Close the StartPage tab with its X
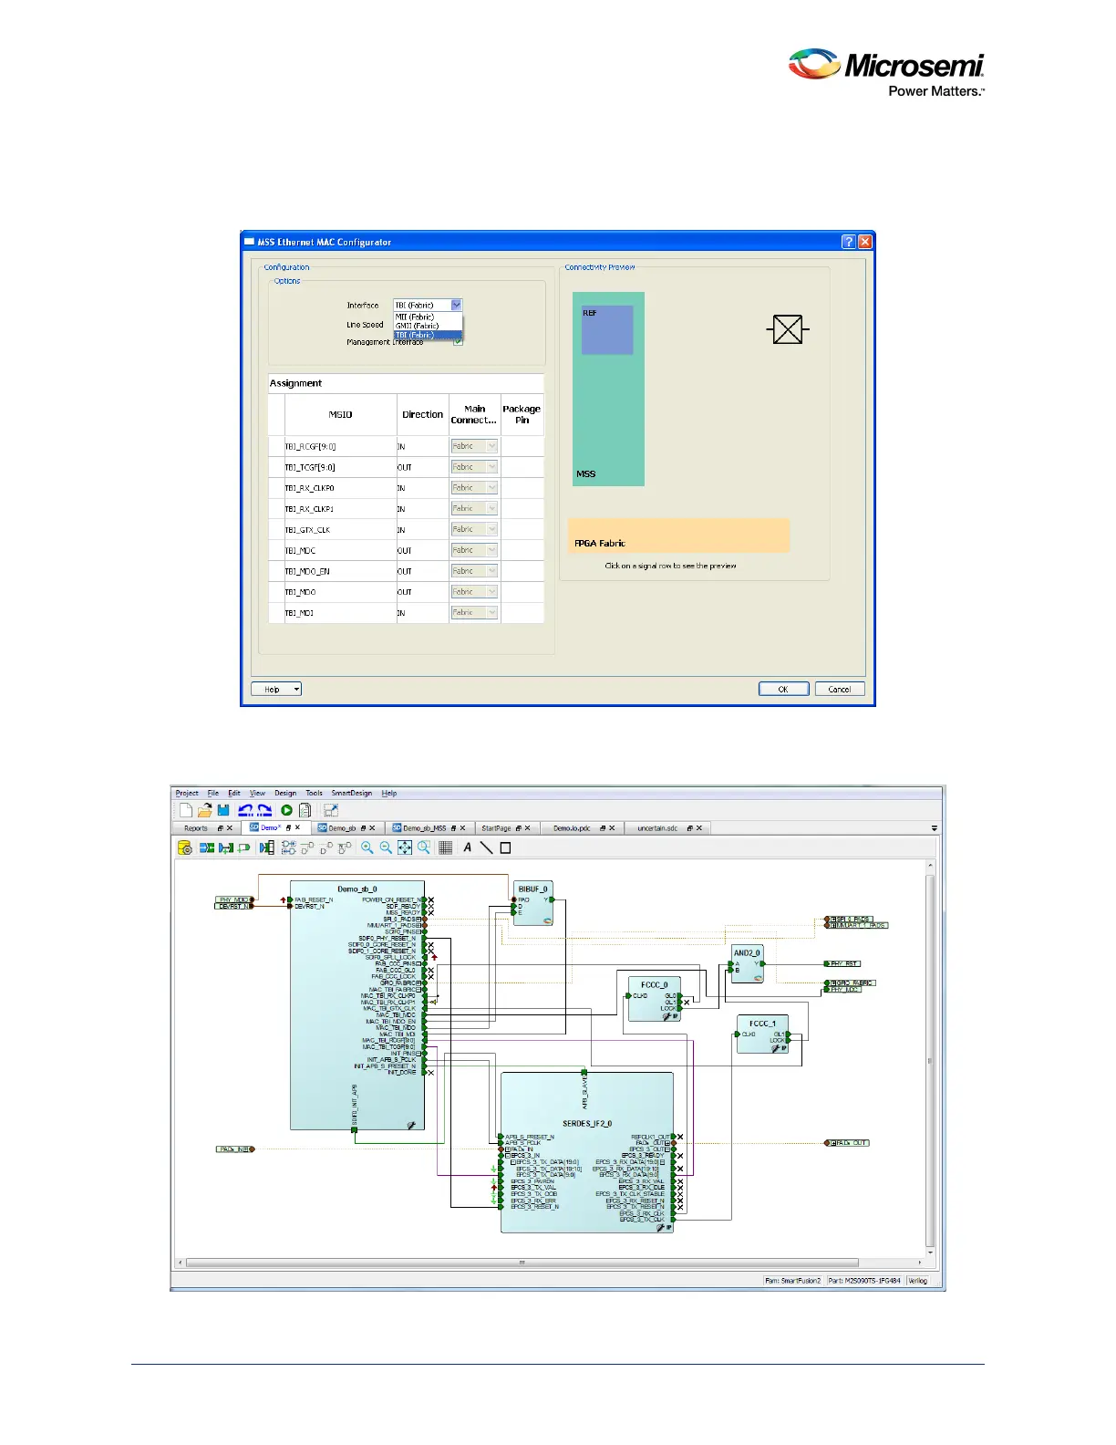 (x=527, y=828)
